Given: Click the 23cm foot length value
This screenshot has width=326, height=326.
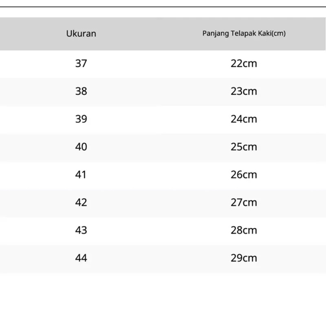Looking at the screenshot, I should (x=244, y=91).
